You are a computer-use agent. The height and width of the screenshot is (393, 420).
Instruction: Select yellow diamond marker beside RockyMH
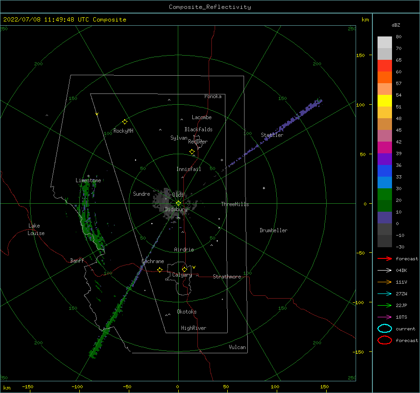coord(125,122)
